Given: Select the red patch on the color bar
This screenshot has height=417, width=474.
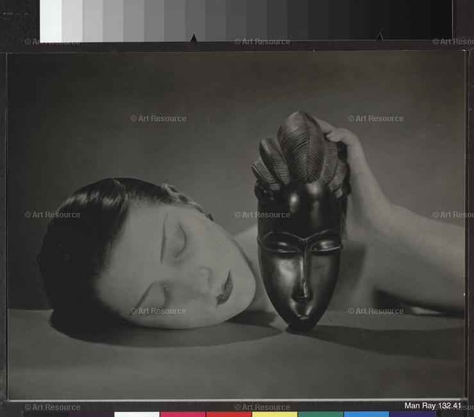Looking at the screenshot, I should click(229, 414).
